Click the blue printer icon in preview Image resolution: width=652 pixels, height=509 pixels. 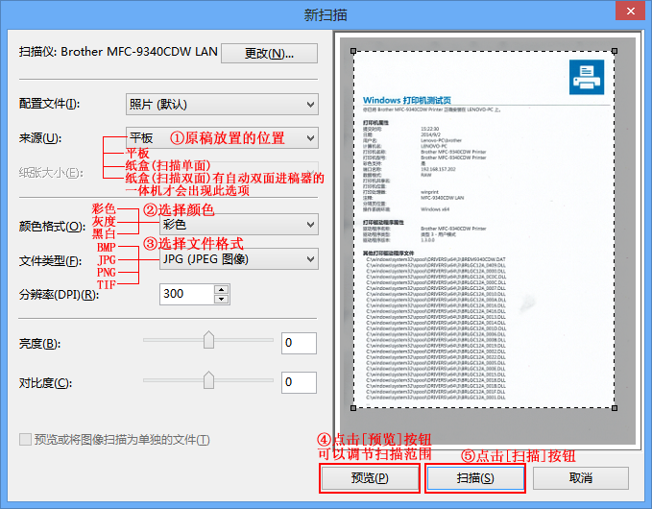click(x=587, y=77)
